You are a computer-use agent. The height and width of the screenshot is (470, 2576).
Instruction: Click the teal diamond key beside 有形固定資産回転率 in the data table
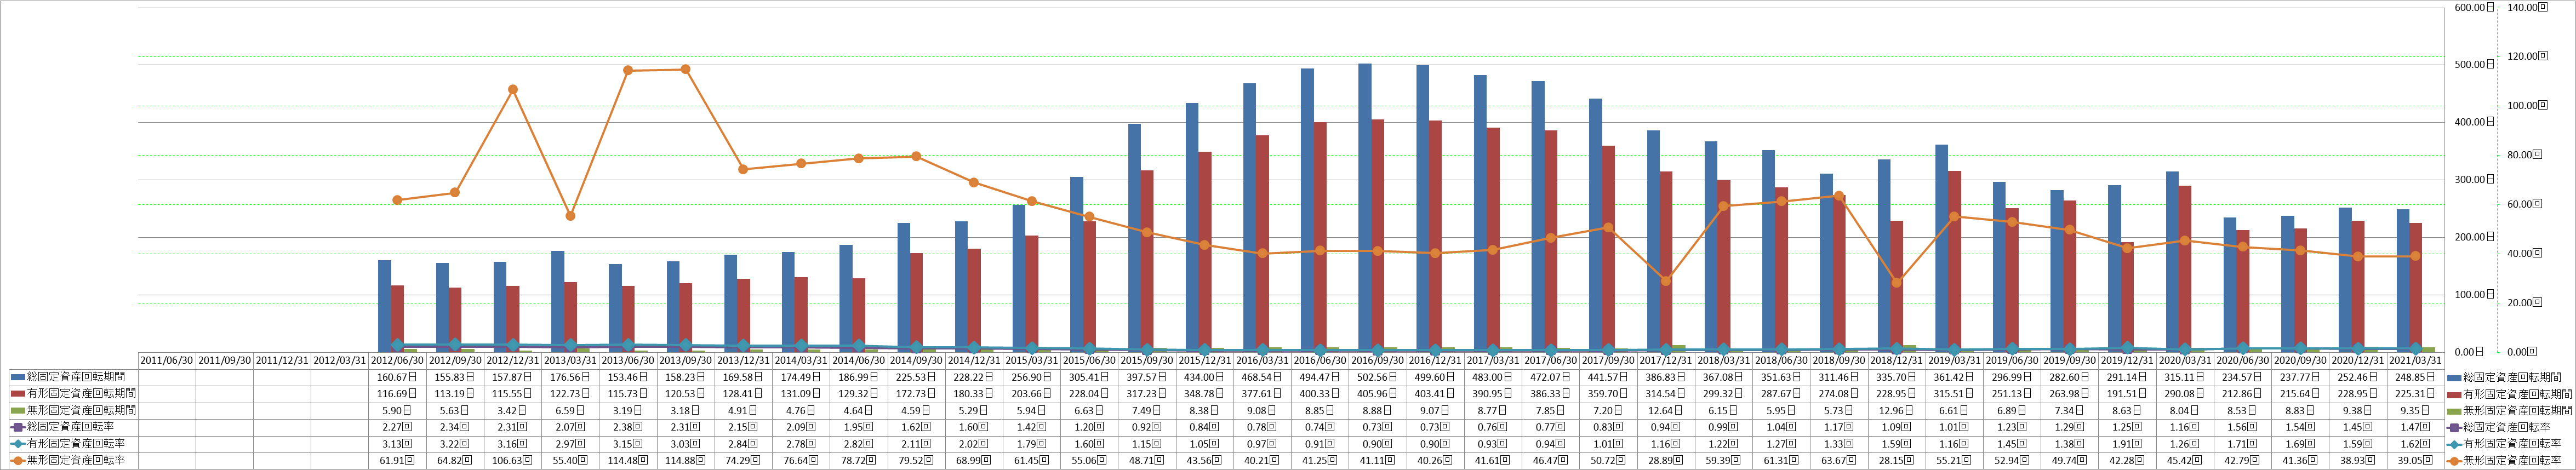tap(19, 444)
